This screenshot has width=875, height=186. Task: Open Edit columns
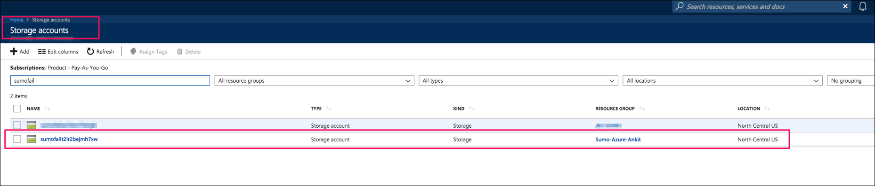(58, 52)
